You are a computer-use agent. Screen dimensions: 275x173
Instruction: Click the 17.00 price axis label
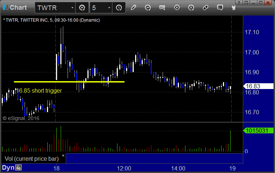252,52
